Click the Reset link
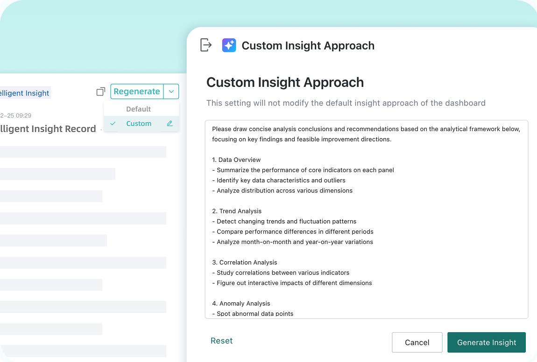This screenshot has height=362, width=537. [x=222, y=341]
